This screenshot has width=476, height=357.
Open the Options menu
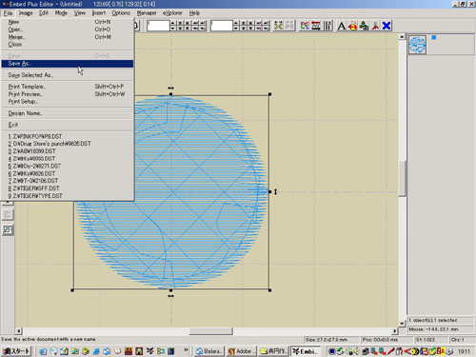point(121,13)
